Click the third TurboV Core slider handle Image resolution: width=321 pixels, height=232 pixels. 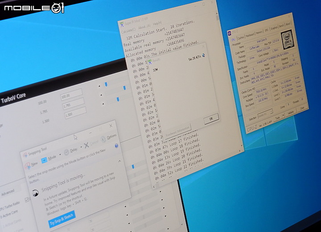[x=118, y=99]
